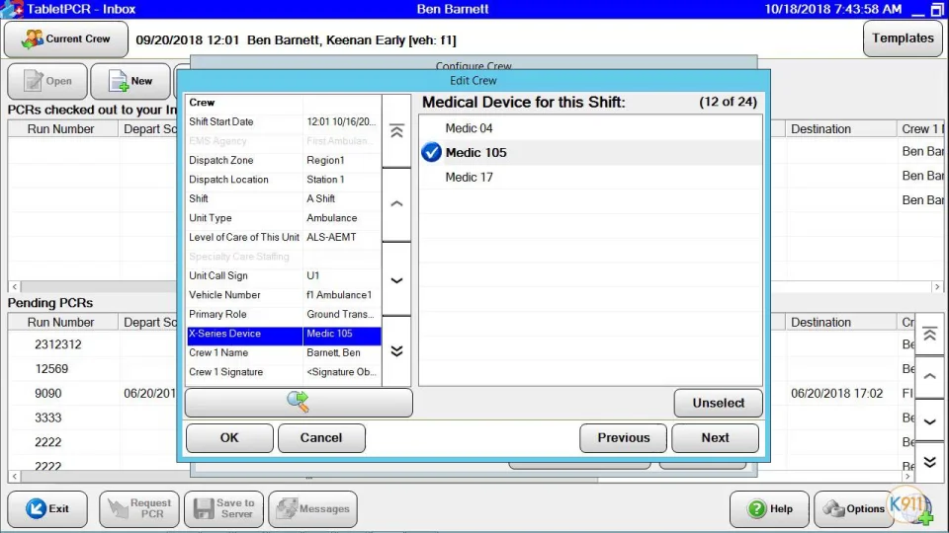Click the Open PCR button
The height and width of the screenshot is (533, 949).
(x=47, y=81)
